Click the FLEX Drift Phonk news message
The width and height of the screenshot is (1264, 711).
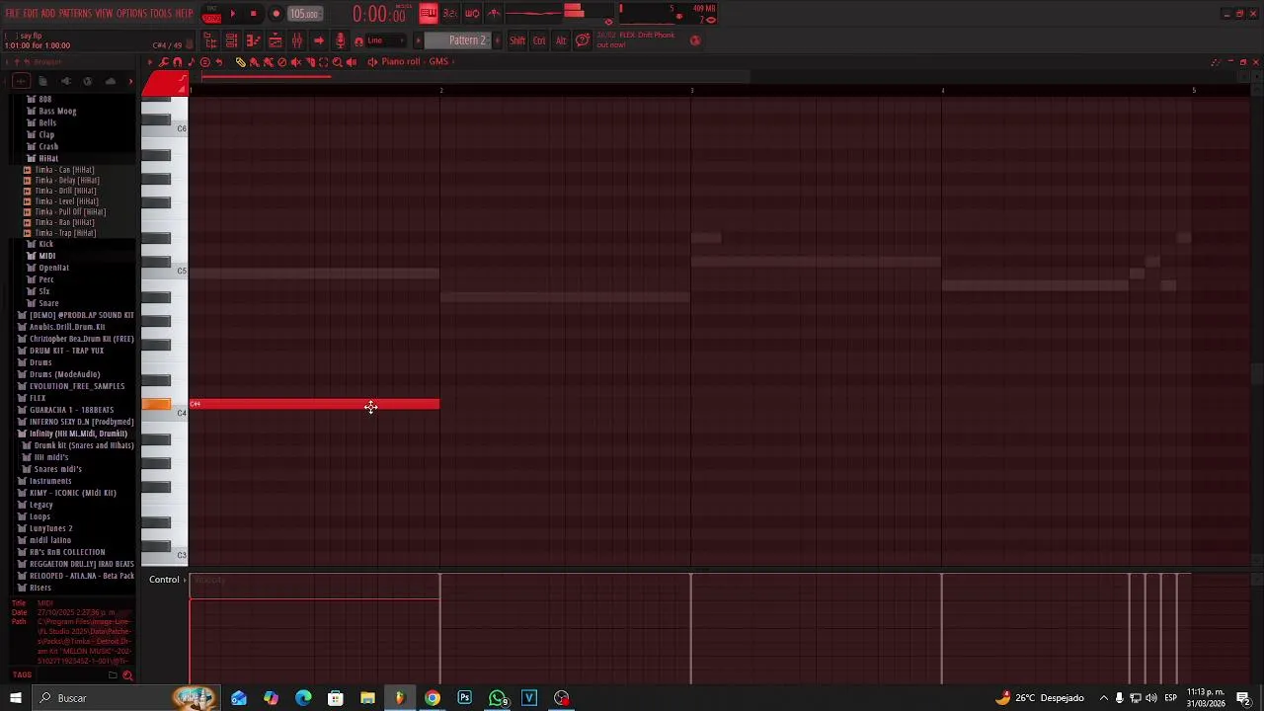pyautogui.click(x=636, y=39)
